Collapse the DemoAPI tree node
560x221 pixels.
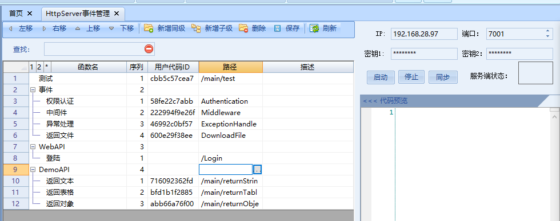point(33,169)
